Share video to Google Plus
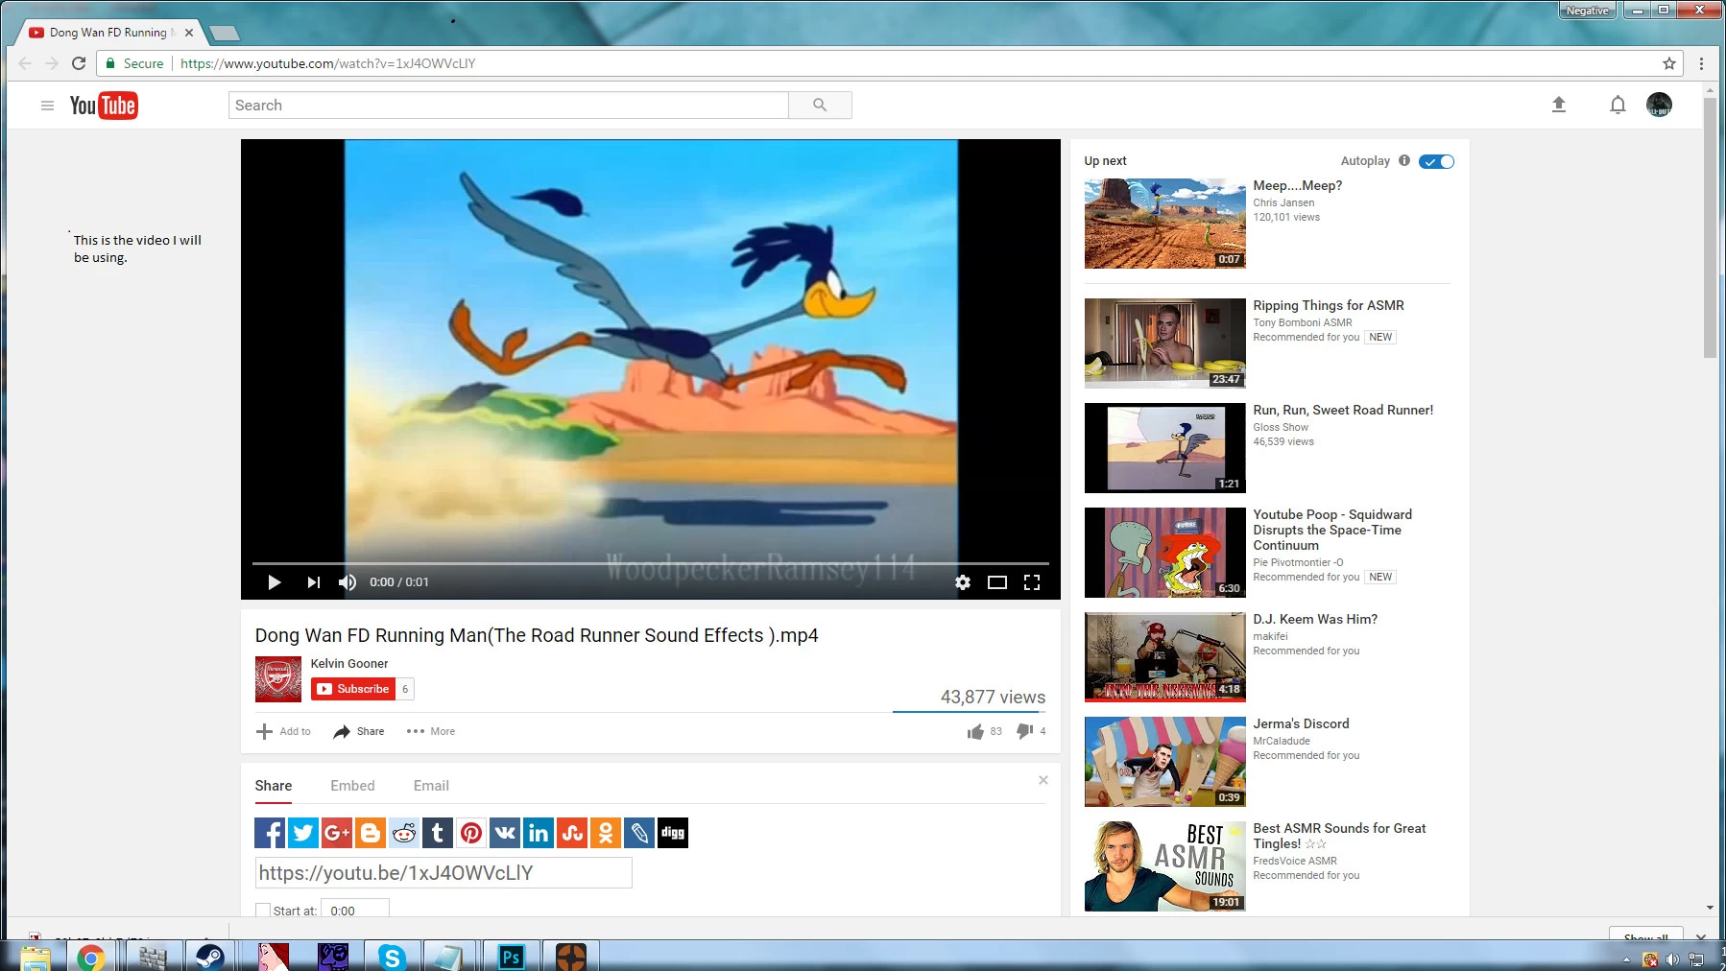 point(337,833)
